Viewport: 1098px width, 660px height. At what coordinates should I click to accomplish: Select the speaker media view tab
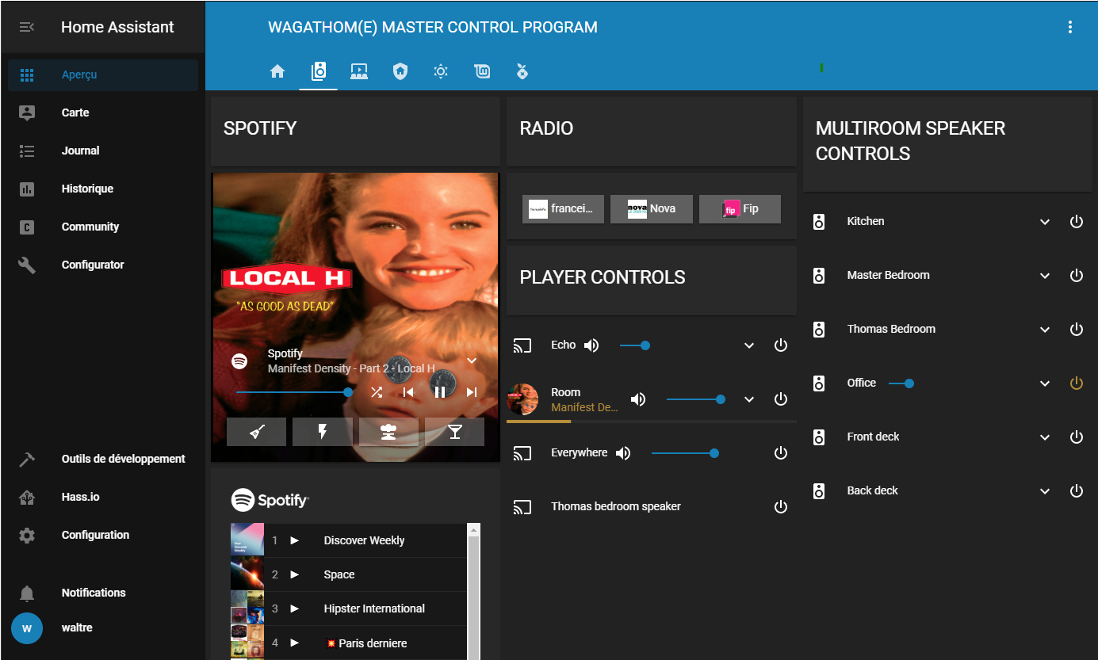319,71
